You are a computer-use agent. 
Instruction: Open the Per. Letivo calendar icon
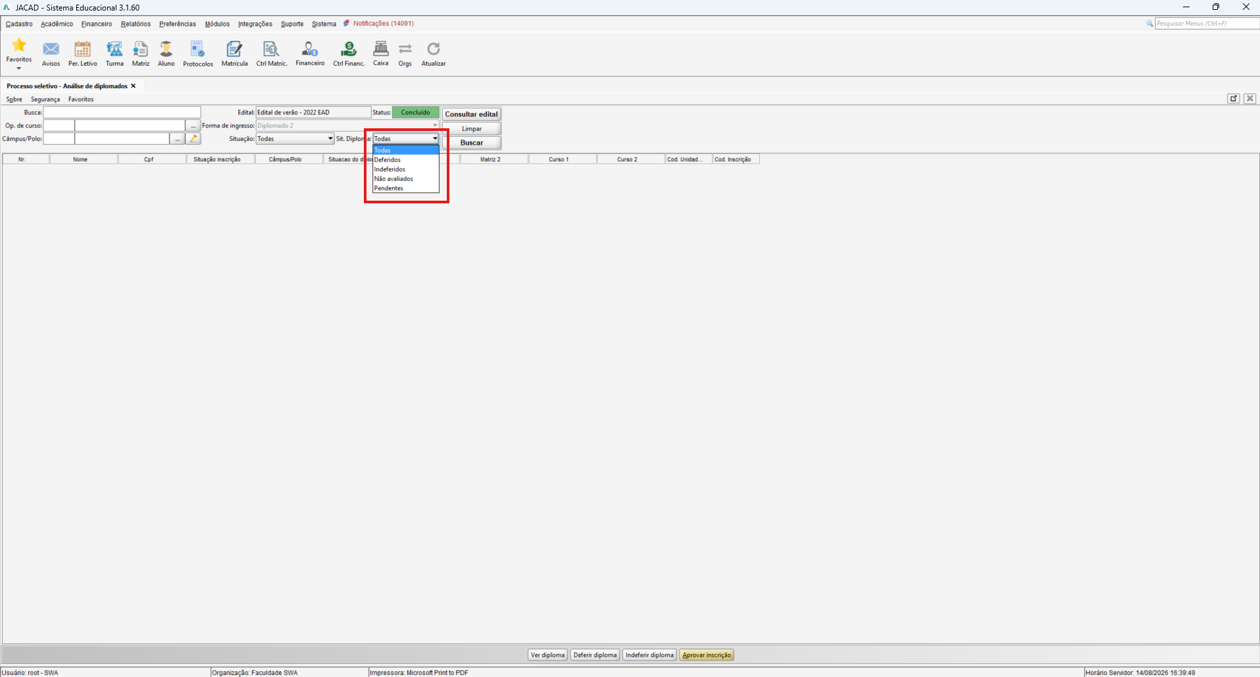82,49
